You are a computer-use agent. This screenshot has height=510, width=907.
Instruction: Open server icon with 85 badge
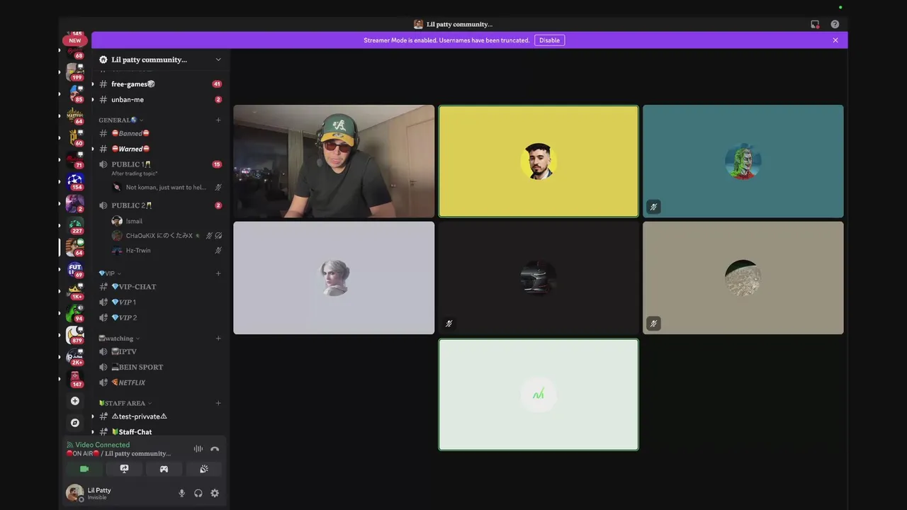tap(75, 93)
